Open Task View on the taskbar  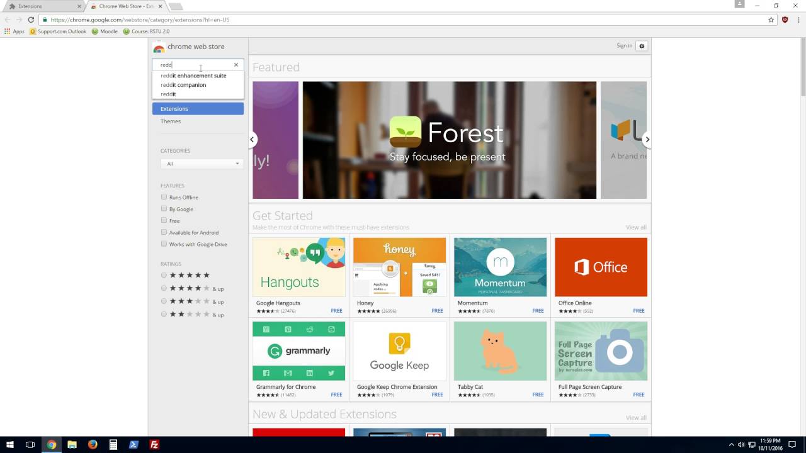(x=30, y=445)
